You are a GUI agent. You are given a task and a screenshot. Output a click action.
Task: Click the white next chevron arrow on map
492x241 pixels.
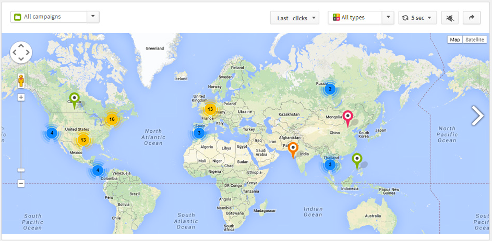[477, 116]
